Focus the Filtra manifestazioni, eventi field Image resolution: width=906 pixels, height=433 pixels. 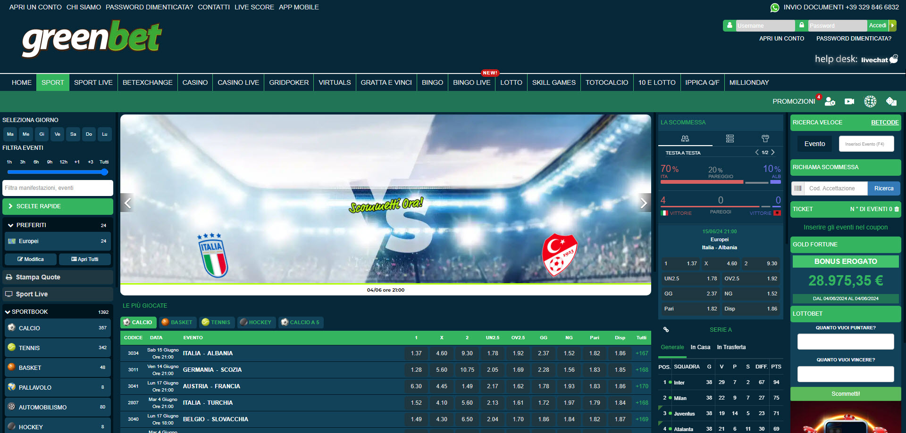tap(58, 188)
